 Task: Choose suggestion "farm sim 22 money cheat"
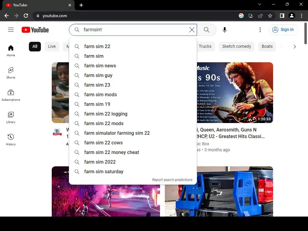click(133, 152)
